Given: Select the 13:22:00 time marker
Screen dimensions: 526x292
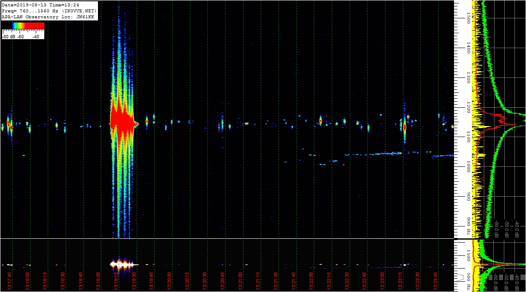Looking at the screenshot, I should tap(311, 282).
